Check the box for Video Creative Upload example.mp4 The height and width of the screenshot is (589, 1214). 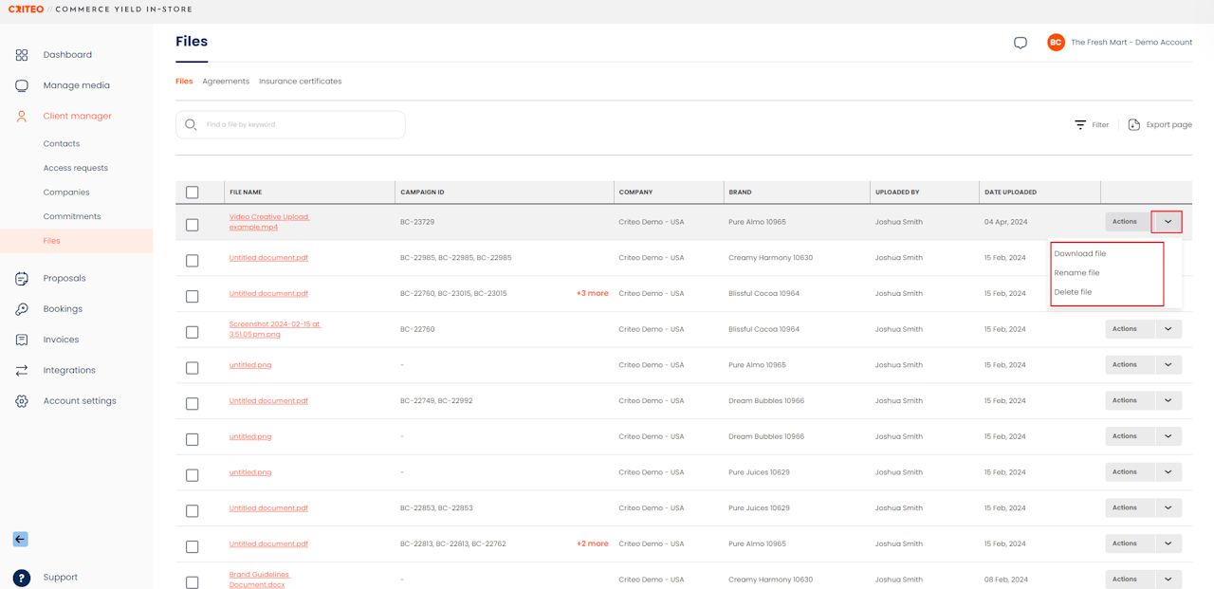coord(193,225)
